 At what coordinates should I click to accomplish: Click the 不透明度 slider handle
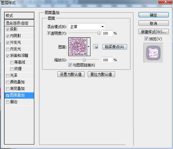coord(99,33)
